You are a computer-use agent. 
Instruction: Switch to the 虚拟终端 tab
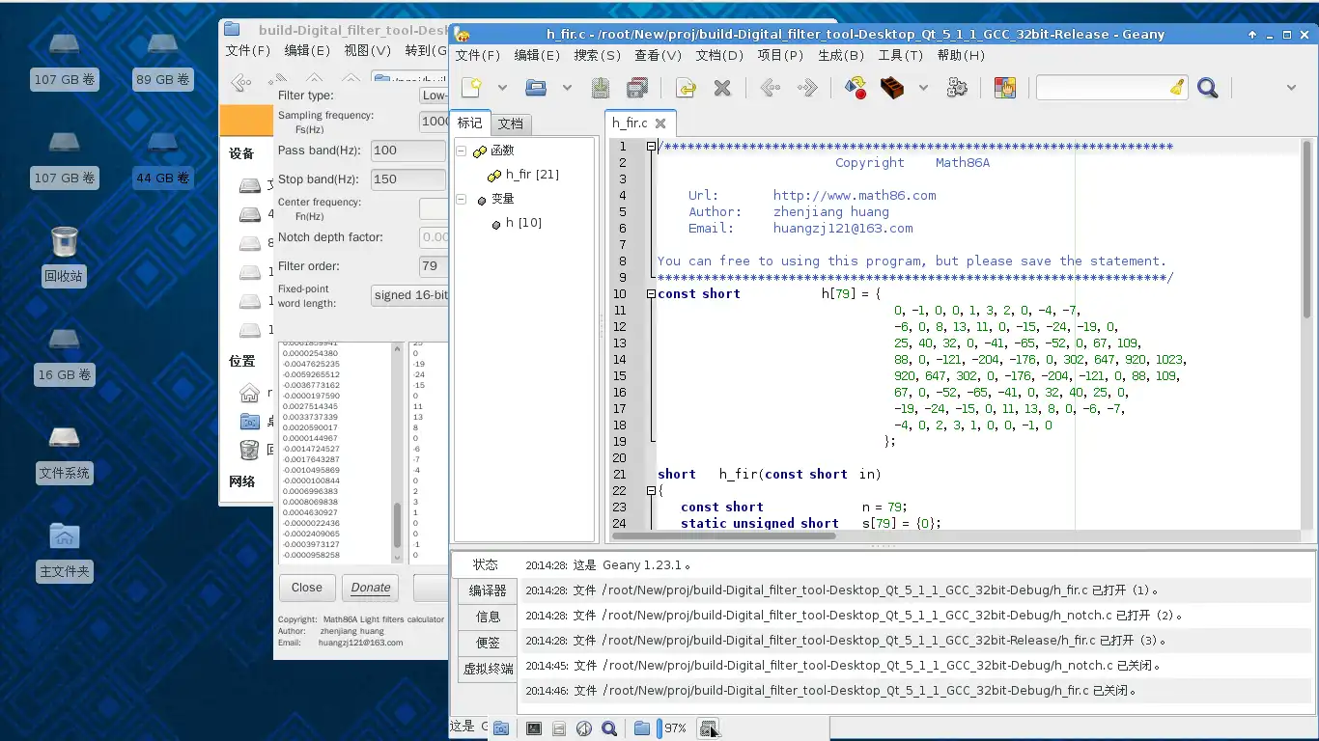pos(487,668)
